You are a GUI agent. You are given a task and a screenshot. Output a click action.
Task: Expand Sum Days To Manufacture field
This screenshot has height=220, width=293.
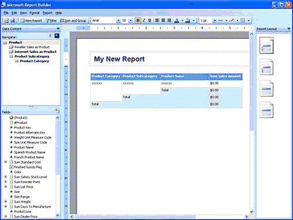[x=6, y=207]
